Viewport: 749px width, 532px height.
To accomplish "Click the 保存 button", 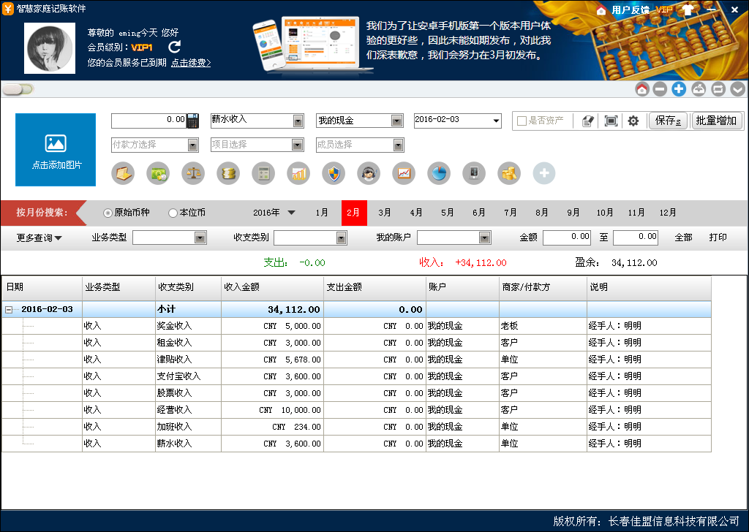I will (668, 121).
